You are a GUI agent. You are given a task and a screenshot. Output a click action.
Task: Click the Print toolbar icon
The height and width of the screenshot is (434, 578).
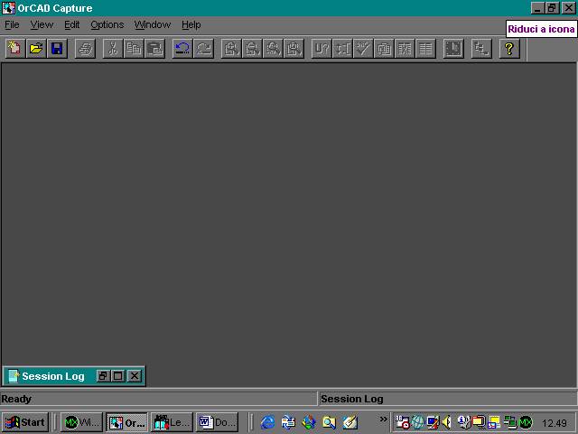85,48
